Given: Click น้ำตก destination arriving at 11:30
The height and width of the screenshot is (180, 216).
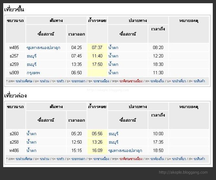Looking at the screenshot, I should coord(113,73).
